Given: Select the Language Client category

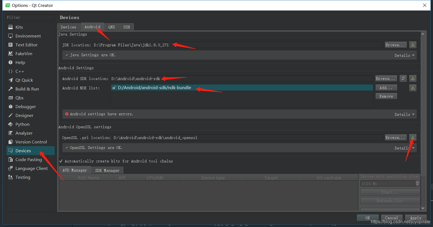Looking at the screenshot, I should (x=30, y=168).
